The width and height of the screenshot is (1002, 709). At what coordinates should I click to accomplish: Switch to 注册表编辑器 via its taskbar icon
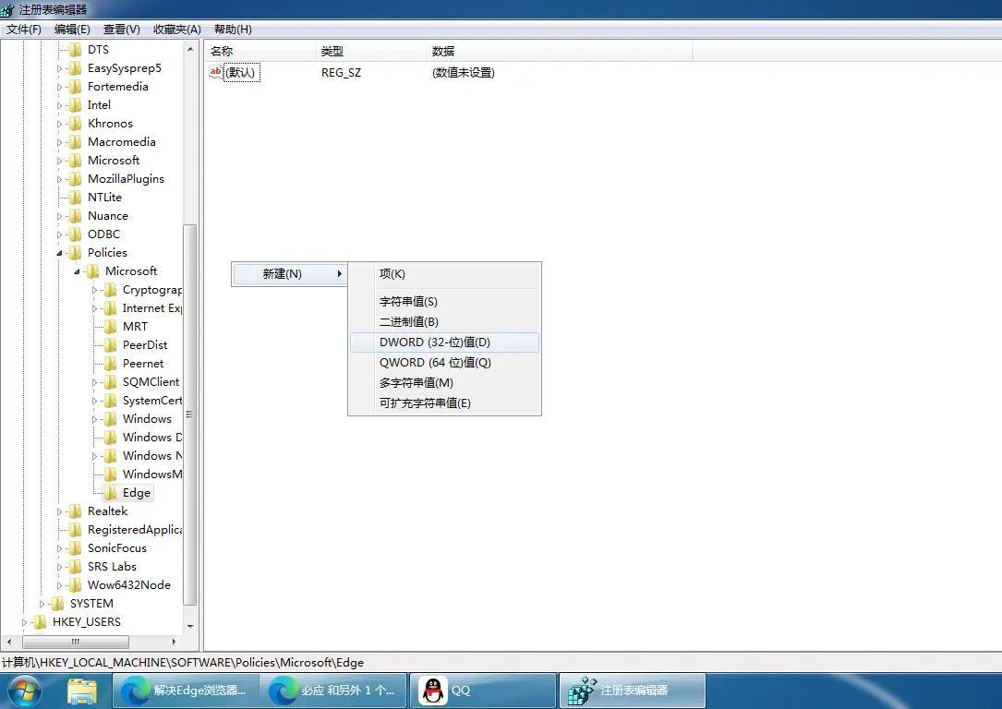[632, 690]
